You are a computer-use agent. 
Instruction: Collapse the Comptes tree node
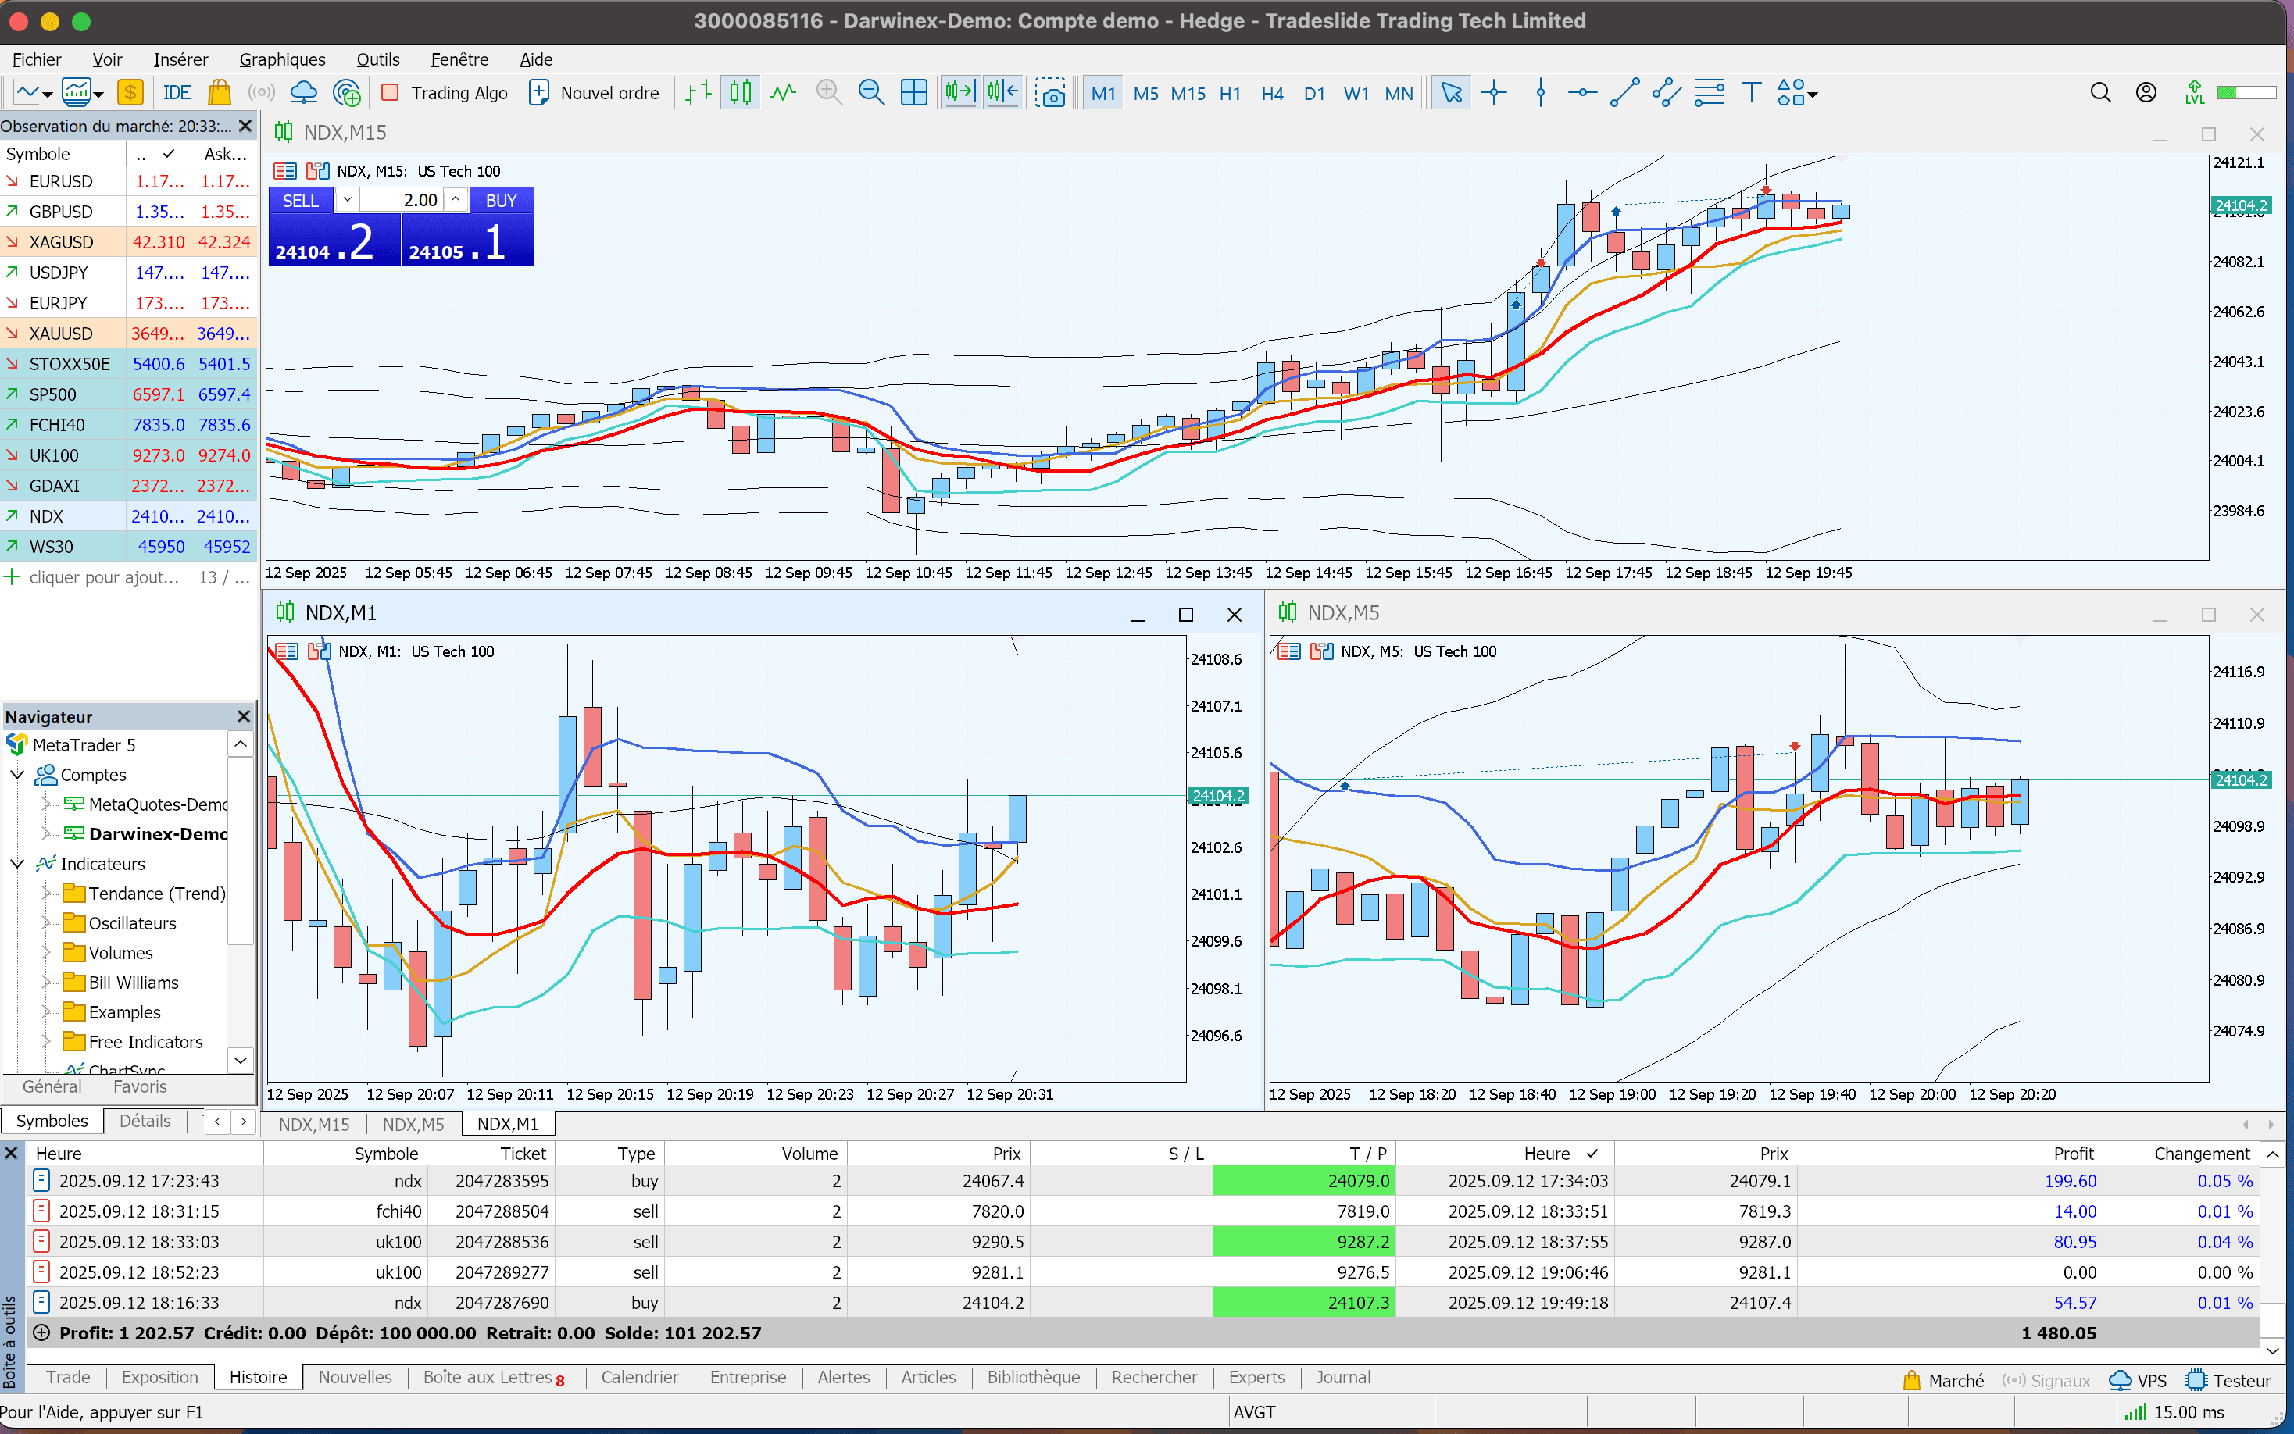click(x=17, y=775)
